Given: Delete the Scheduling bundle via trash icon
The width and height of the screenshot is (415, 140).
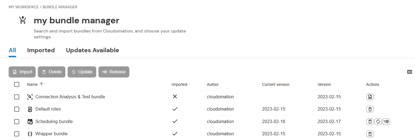Looking at the screenshot, I should tap(370, 121).
